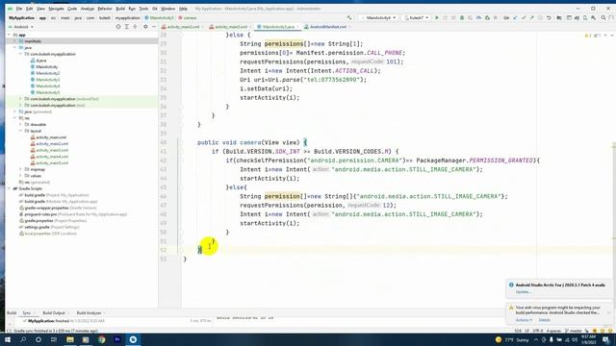Open File Explorer from taskbar

tap(70, 339)
